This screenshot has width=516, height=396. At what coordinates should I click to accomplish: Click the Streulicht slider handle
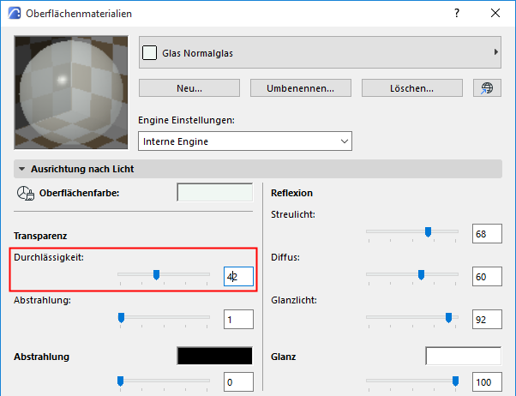(428, 231)
